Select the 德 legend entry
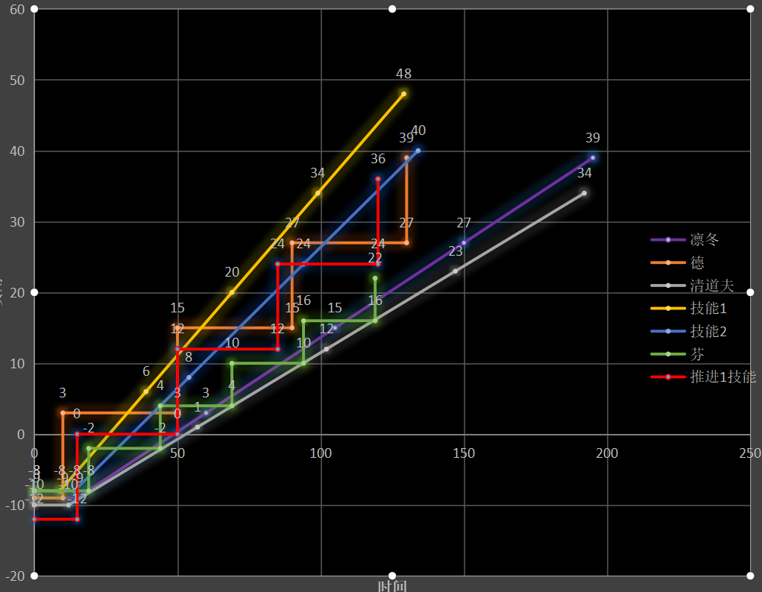The width and height of the screenshot is (762, 592). (678, 262)
